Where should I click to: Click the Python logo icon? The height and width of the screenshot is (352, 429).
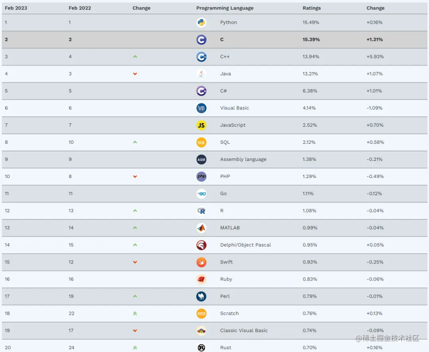coord(201,22)
